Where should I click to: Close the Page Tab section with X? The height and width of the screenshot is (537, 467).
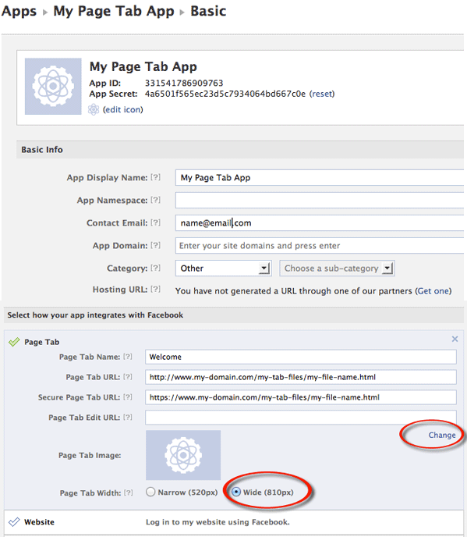click(455, 339)
